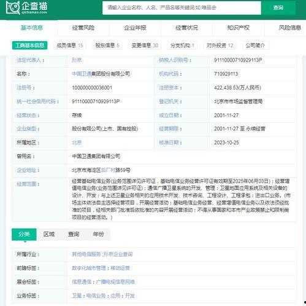
Task: Click legal representative link 孙京
Action: (x=77, y=60)
